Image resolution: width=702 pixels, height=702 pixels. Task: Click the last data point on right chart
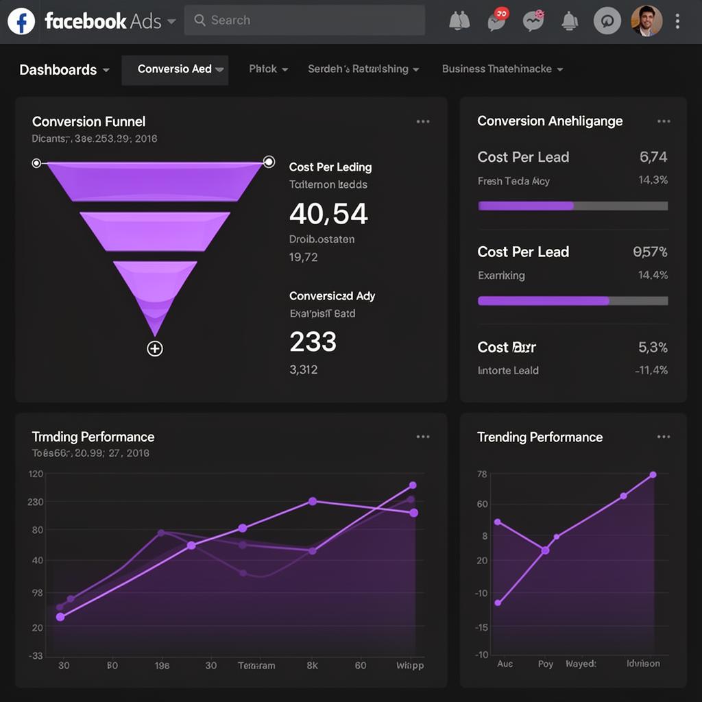[653, 474]
